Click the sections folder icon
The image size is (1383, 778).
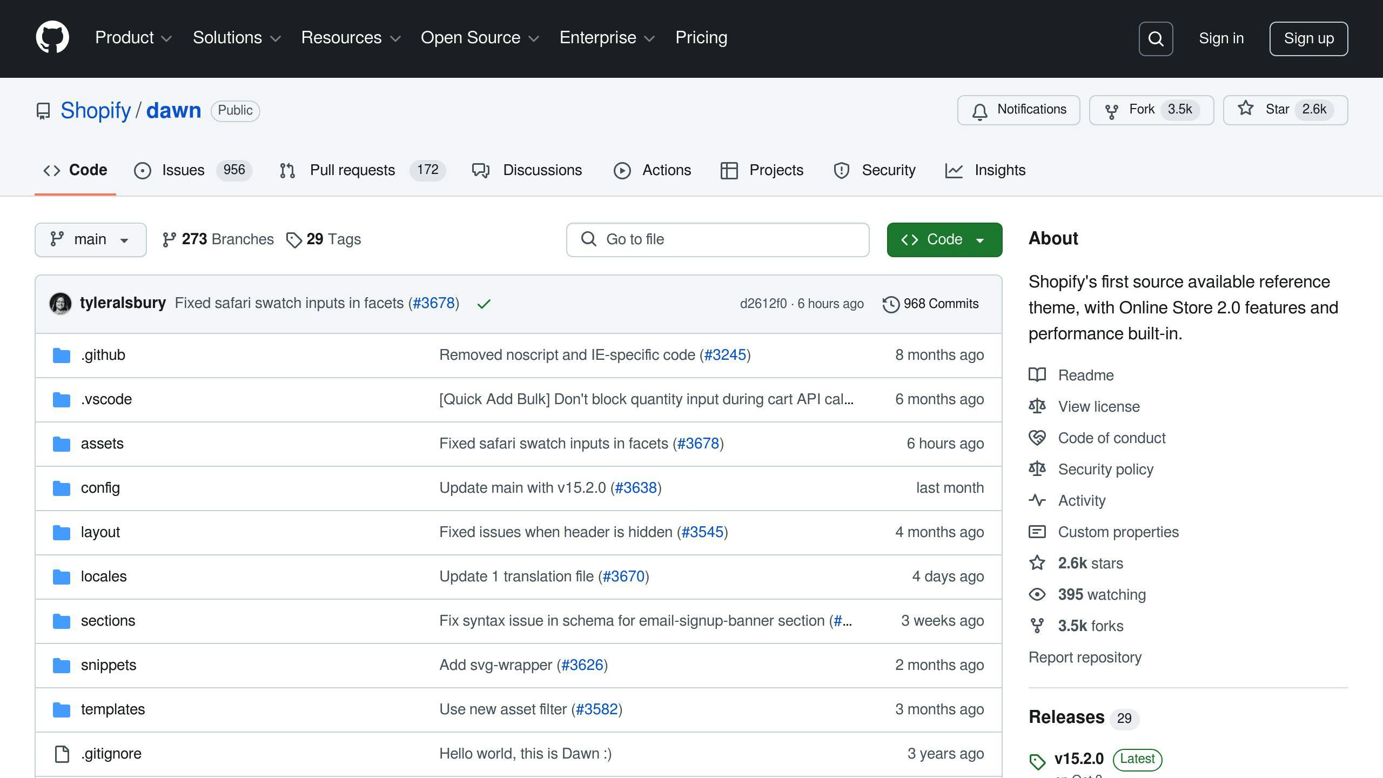[62, 621]
